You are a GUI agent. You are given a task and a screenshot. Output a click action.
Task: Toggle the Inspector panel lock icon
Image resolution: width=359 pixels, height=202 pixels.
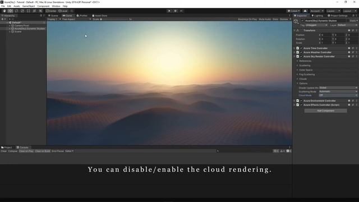pos(353,16)
